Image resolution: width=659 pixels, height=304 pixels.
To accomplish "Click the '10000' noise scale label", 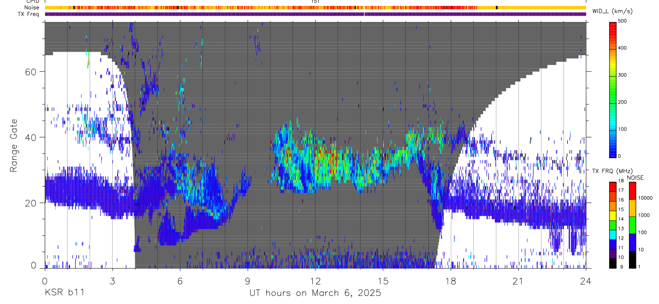I will coord(647,198).
